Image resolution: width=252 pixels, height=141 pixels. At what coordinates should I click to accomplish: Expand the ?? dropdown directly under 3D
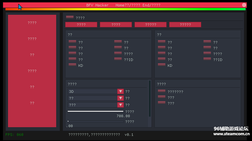(120, 98)
